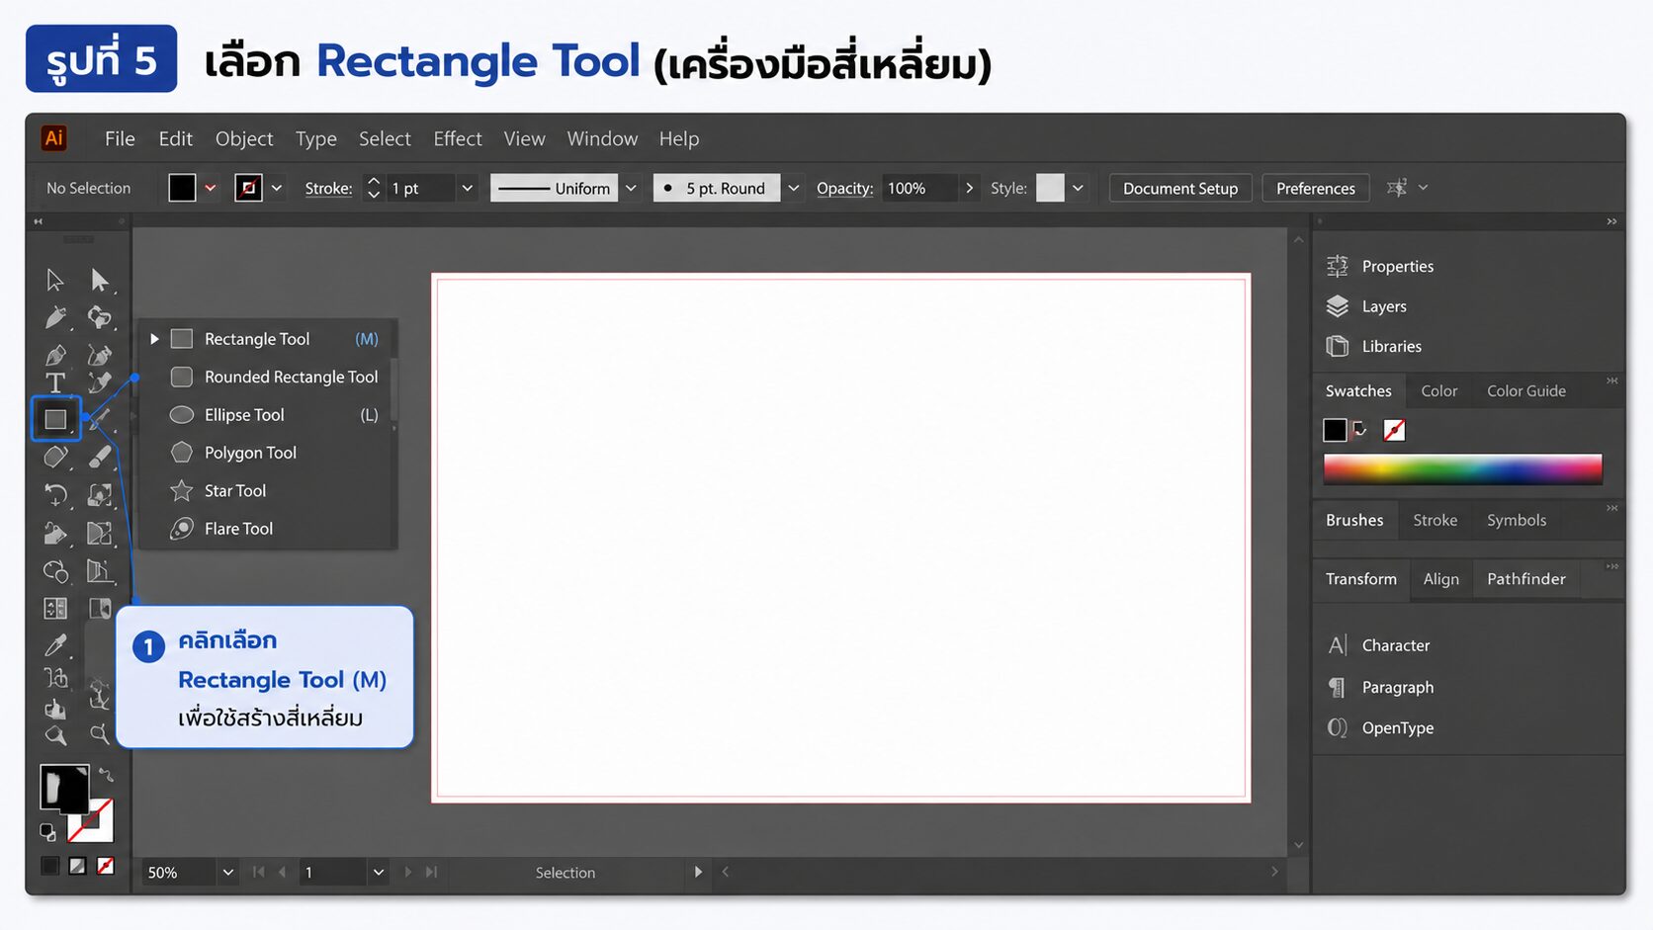Open zoom level dropdown at 50%
Viewport: 1653px width, 930px height.
pyautogui.click(x=228, y=873)
